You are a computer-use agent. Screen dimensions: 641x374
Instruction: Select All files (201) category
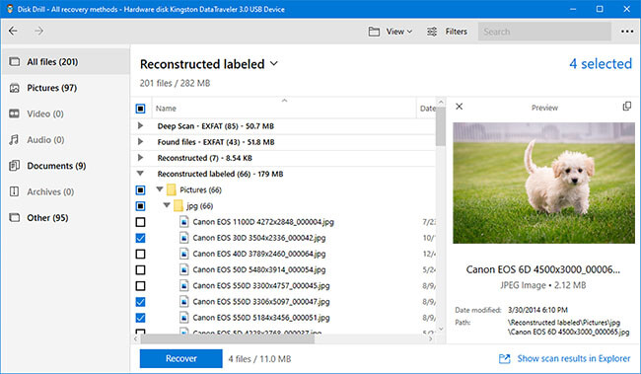65,62
